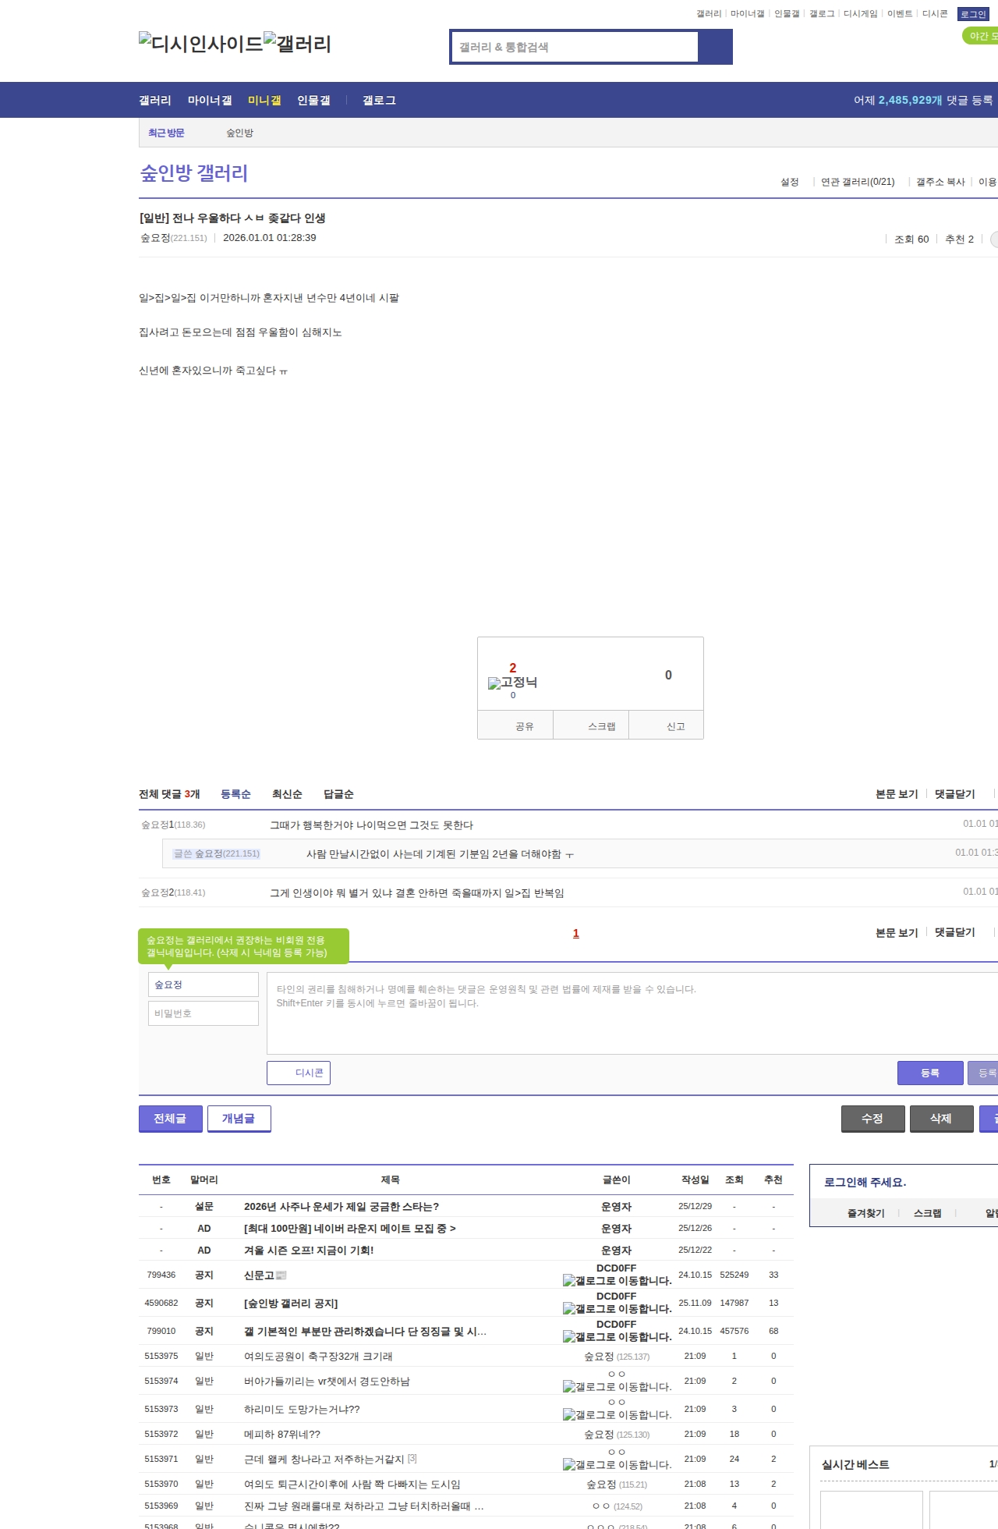Click the DCInside logo image

tap(200, 43)
